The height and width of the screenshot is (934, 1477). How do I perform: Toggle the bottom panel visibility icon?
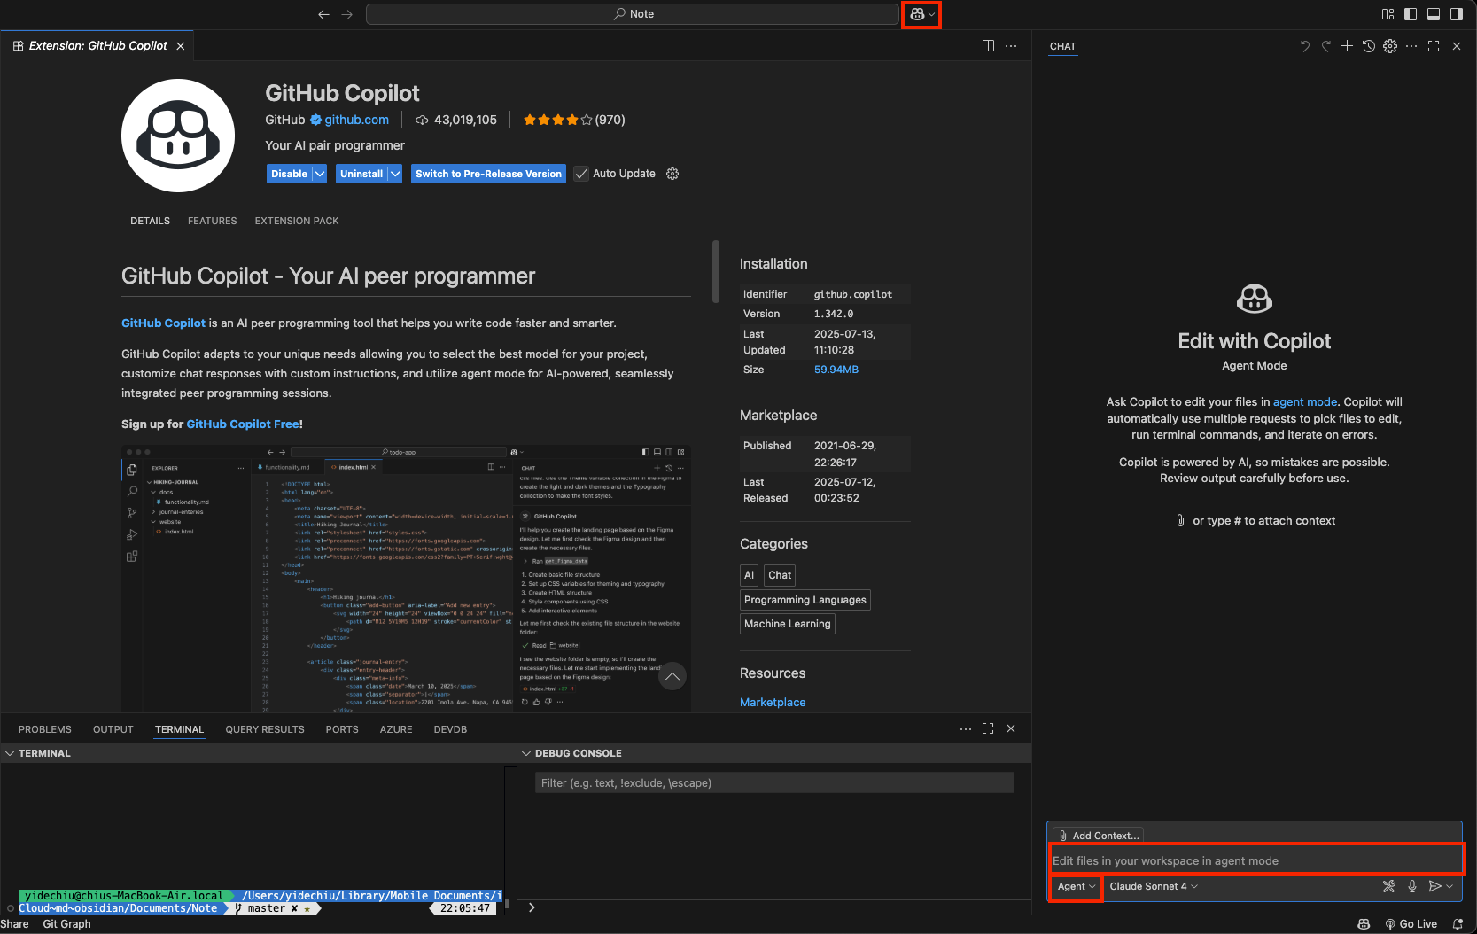click(x=1434, y=14)
